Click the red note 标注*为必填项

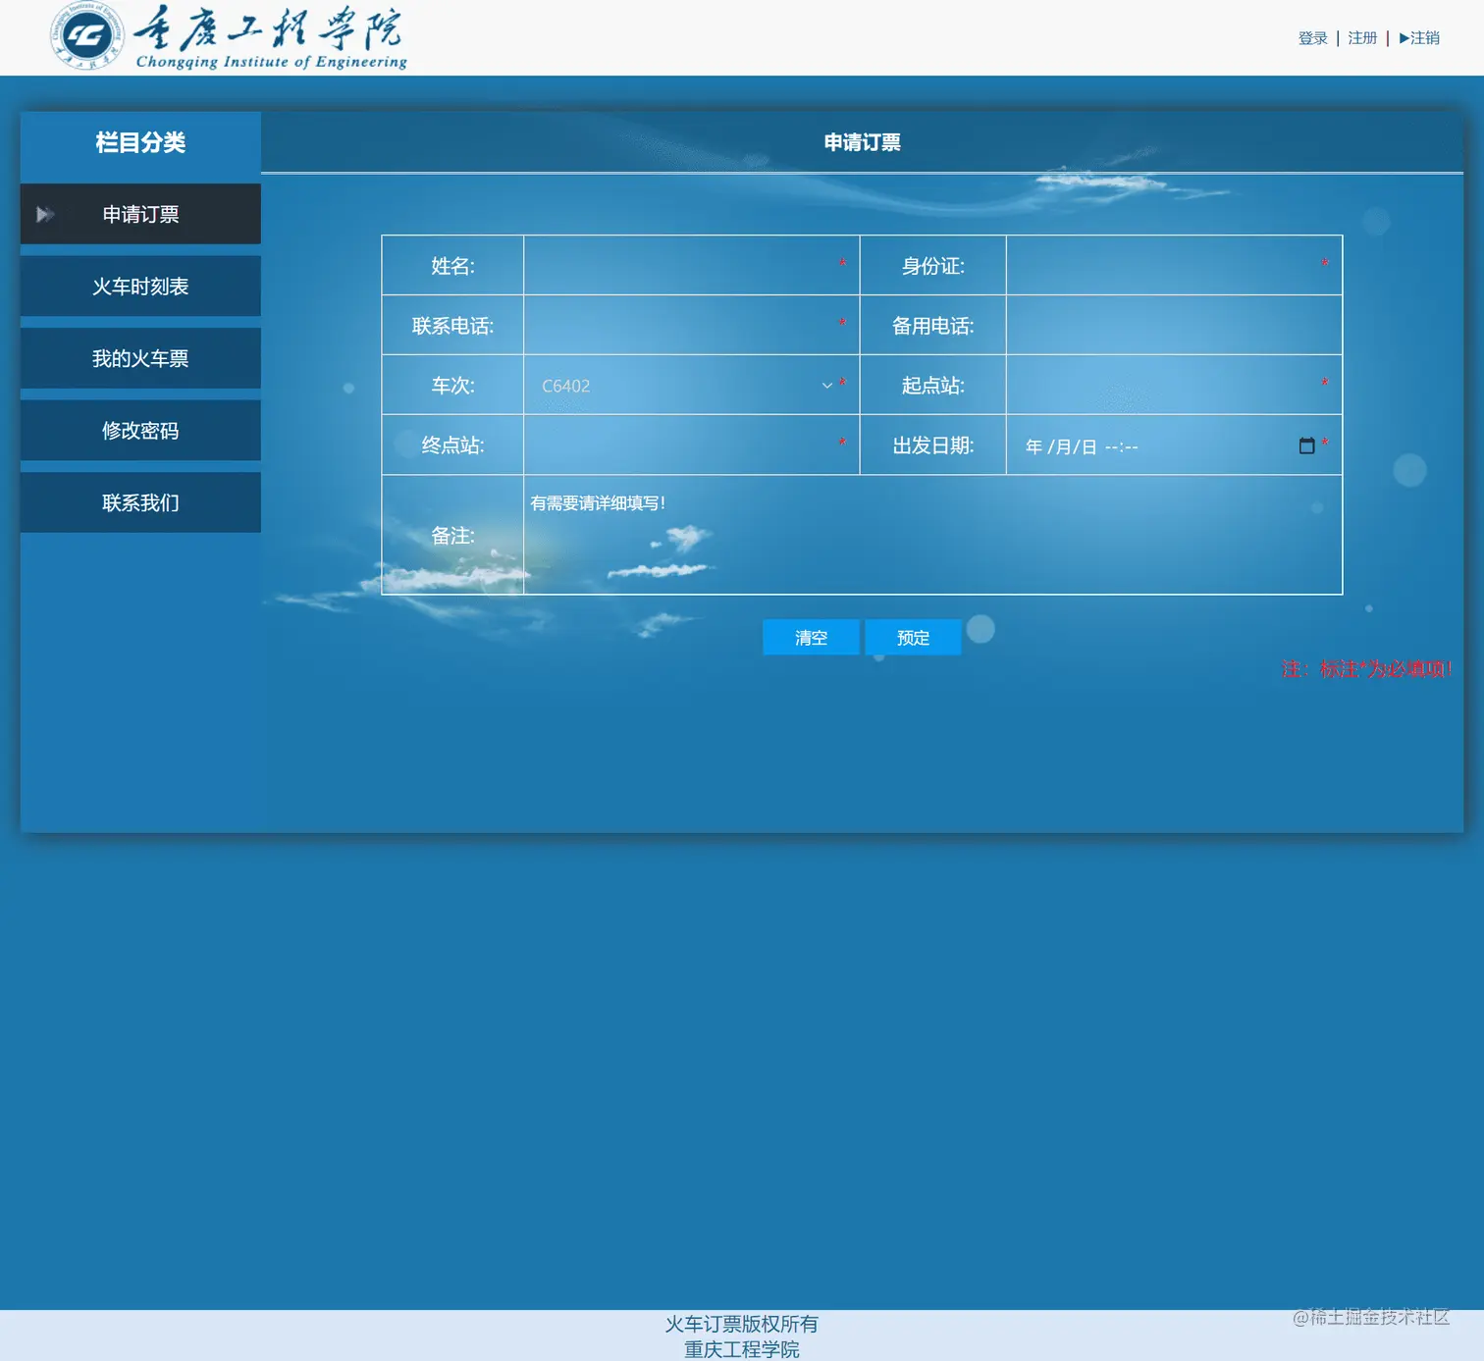tap(1366, 669)
